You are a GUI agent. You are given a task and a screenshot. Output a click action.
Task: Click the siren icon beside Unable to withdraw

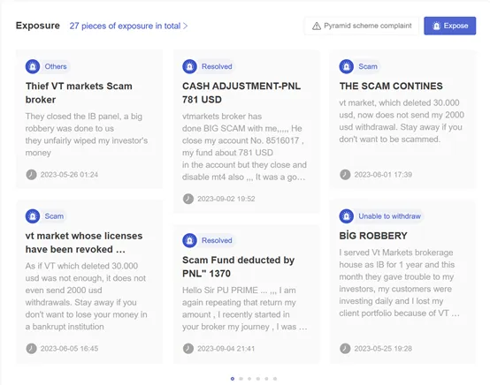pos(346,216)
